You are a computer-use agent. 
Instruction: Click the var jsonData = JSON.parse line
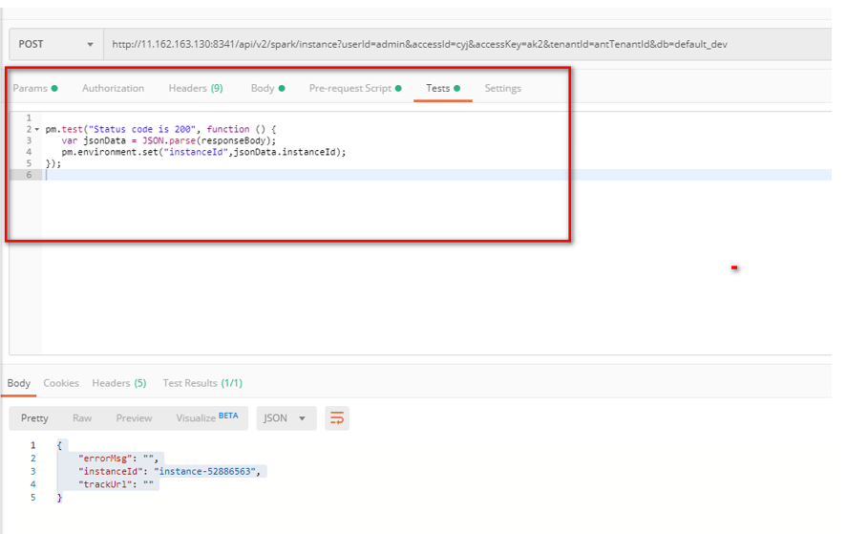coord(168,140)
